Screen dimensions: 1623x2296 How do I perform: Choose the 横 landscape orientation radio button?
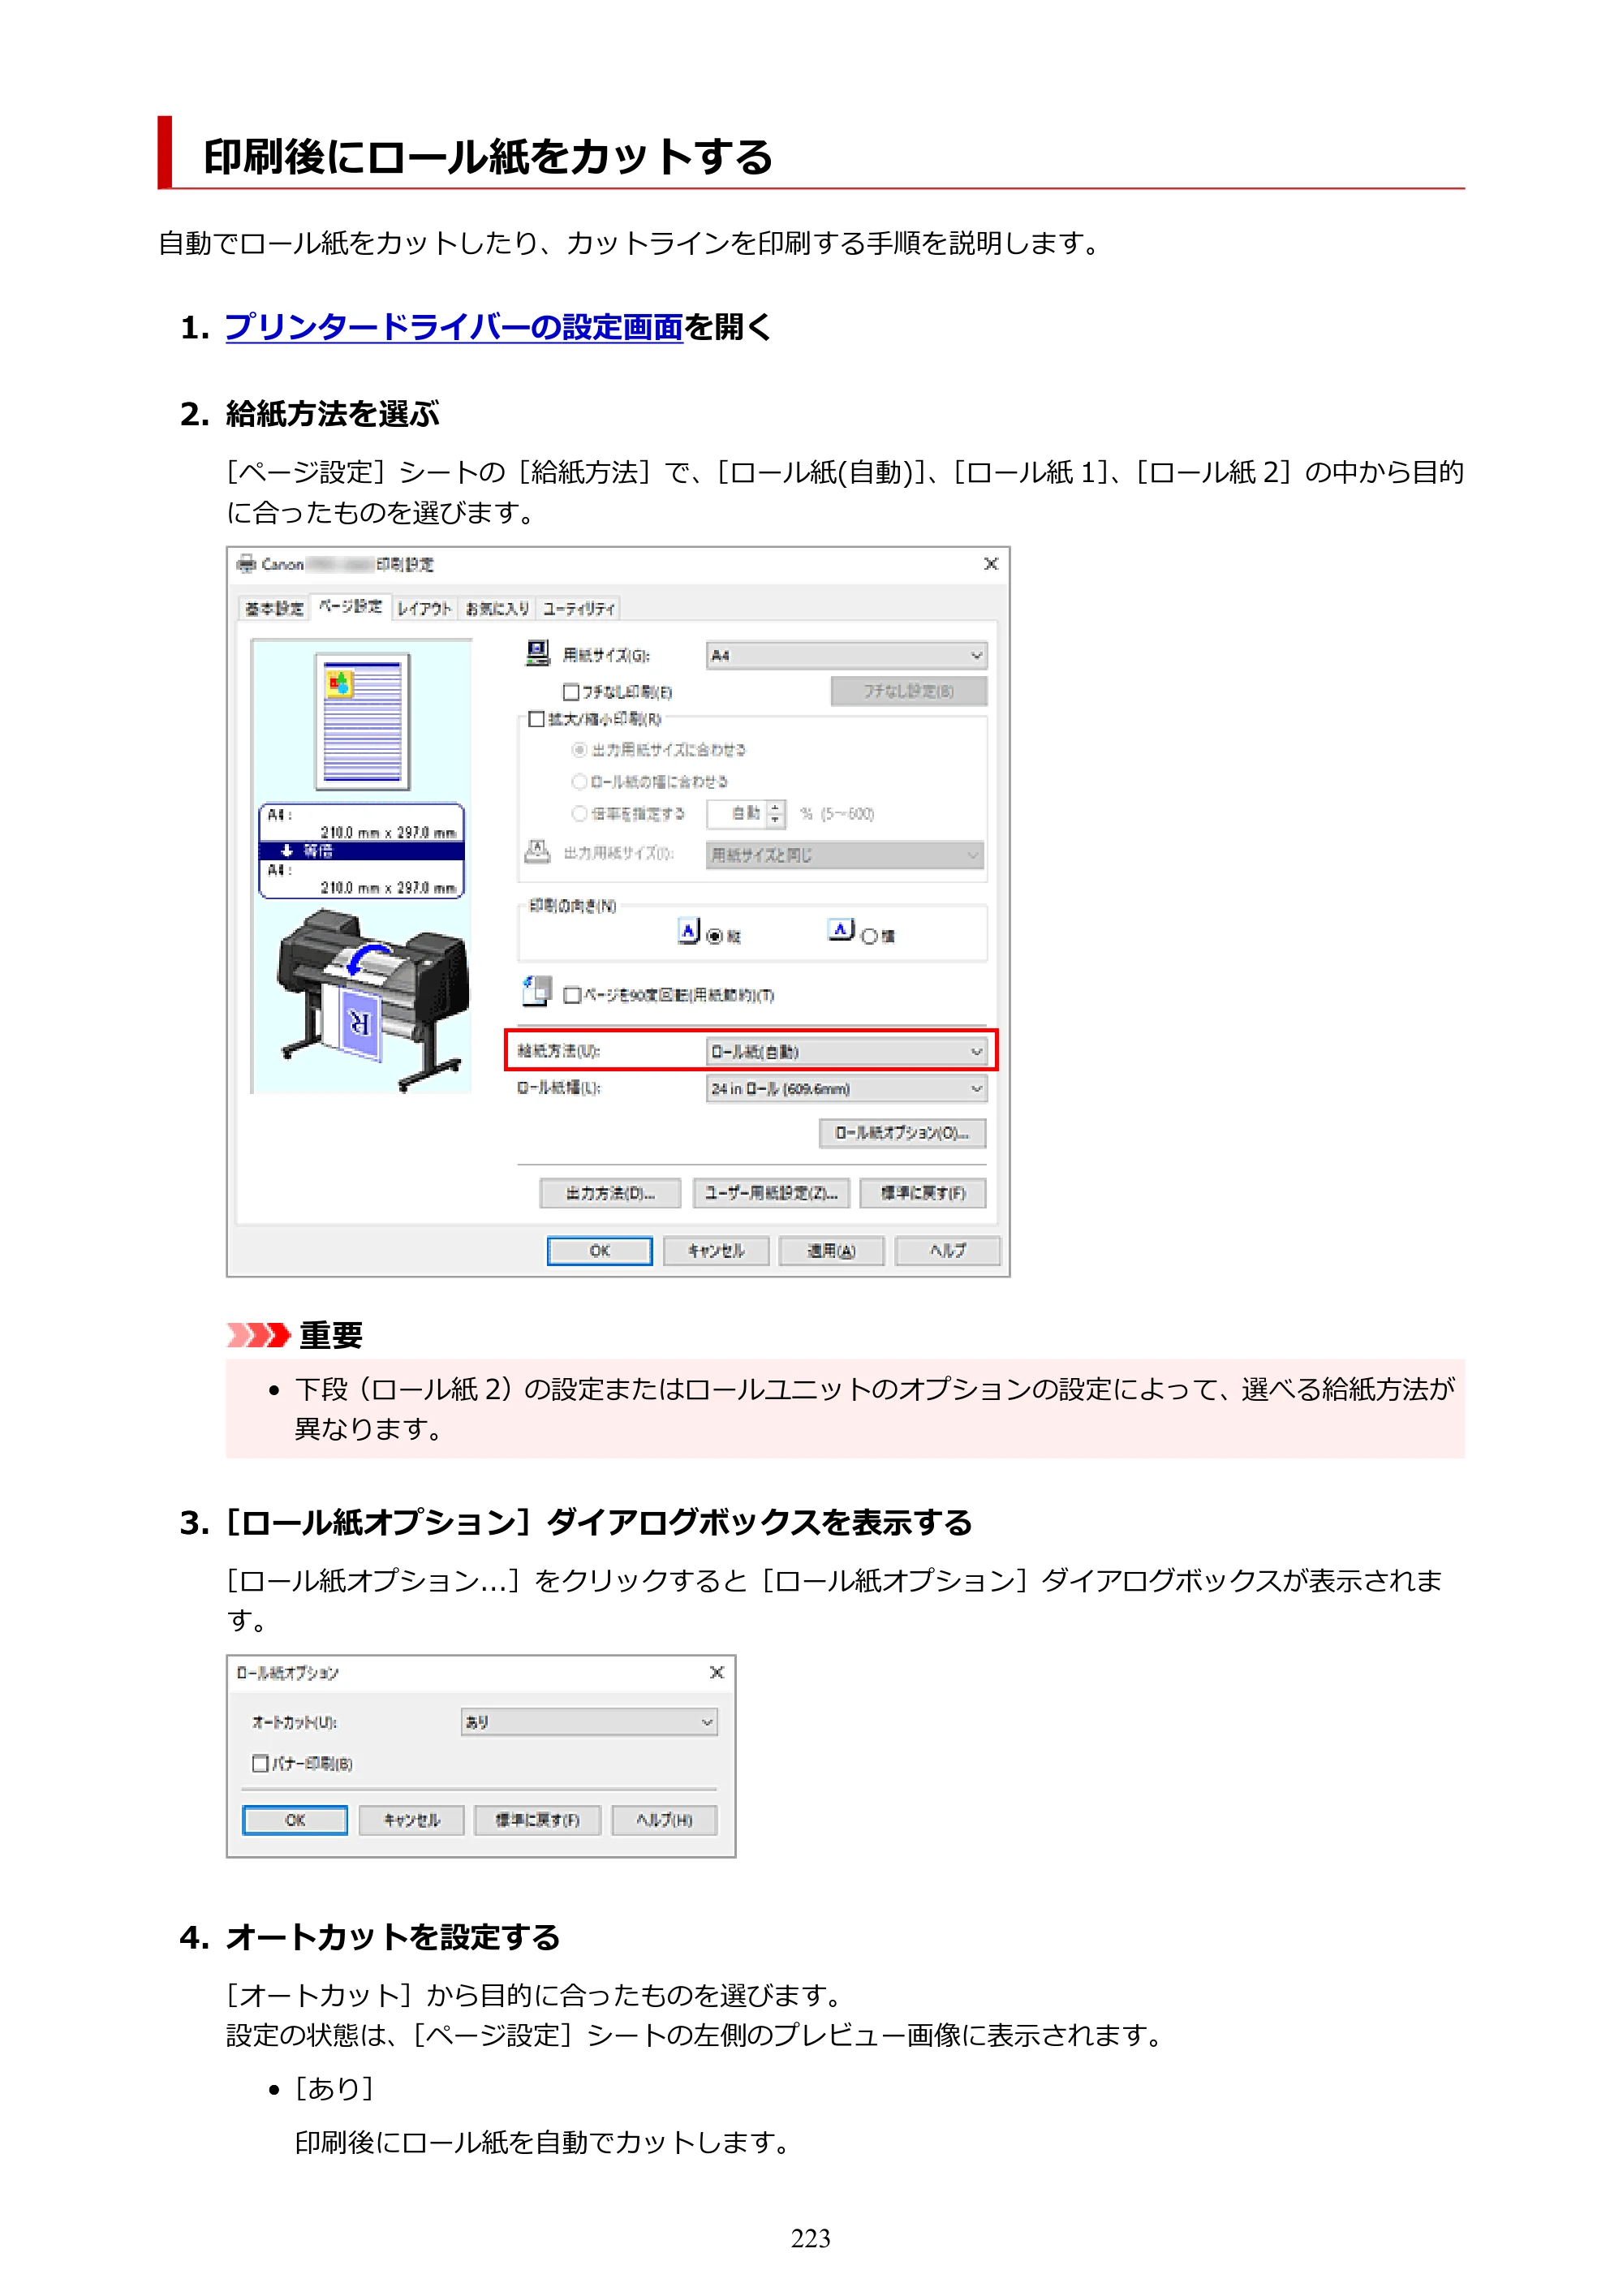(869, 937)
